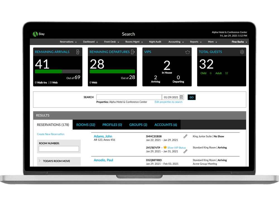279x210 pixels.
Task: Click the Total Guests cluster icon
Action: pos(242,52)
